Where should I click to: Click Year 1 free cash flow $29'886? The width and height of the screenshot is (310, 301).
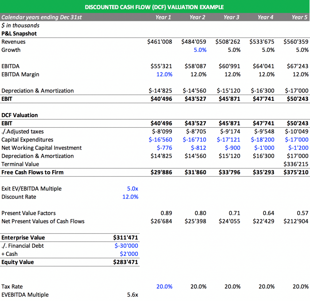pyautogui.click(x=161, y=172)
